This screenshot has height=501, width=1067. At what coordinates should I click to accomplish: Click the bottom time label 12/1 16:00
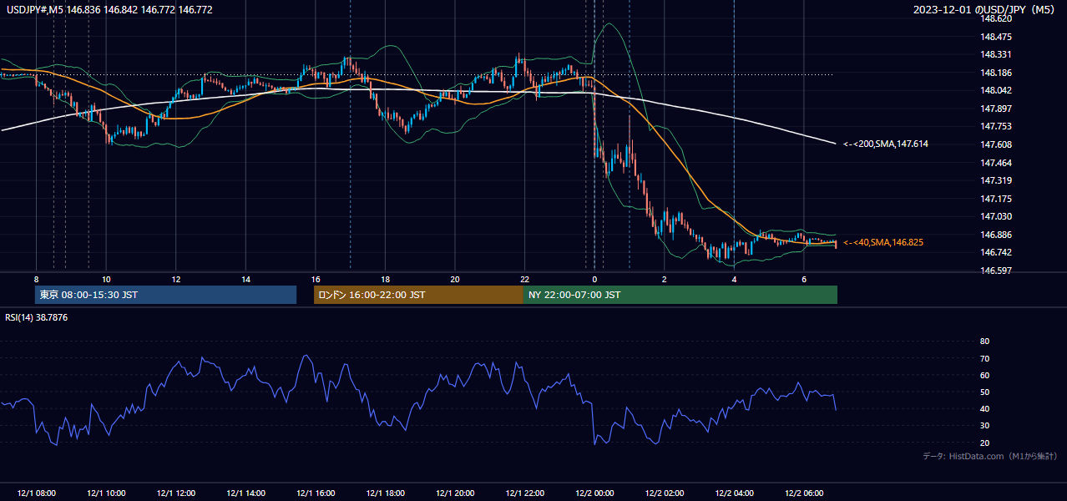(x=316, y=493)
